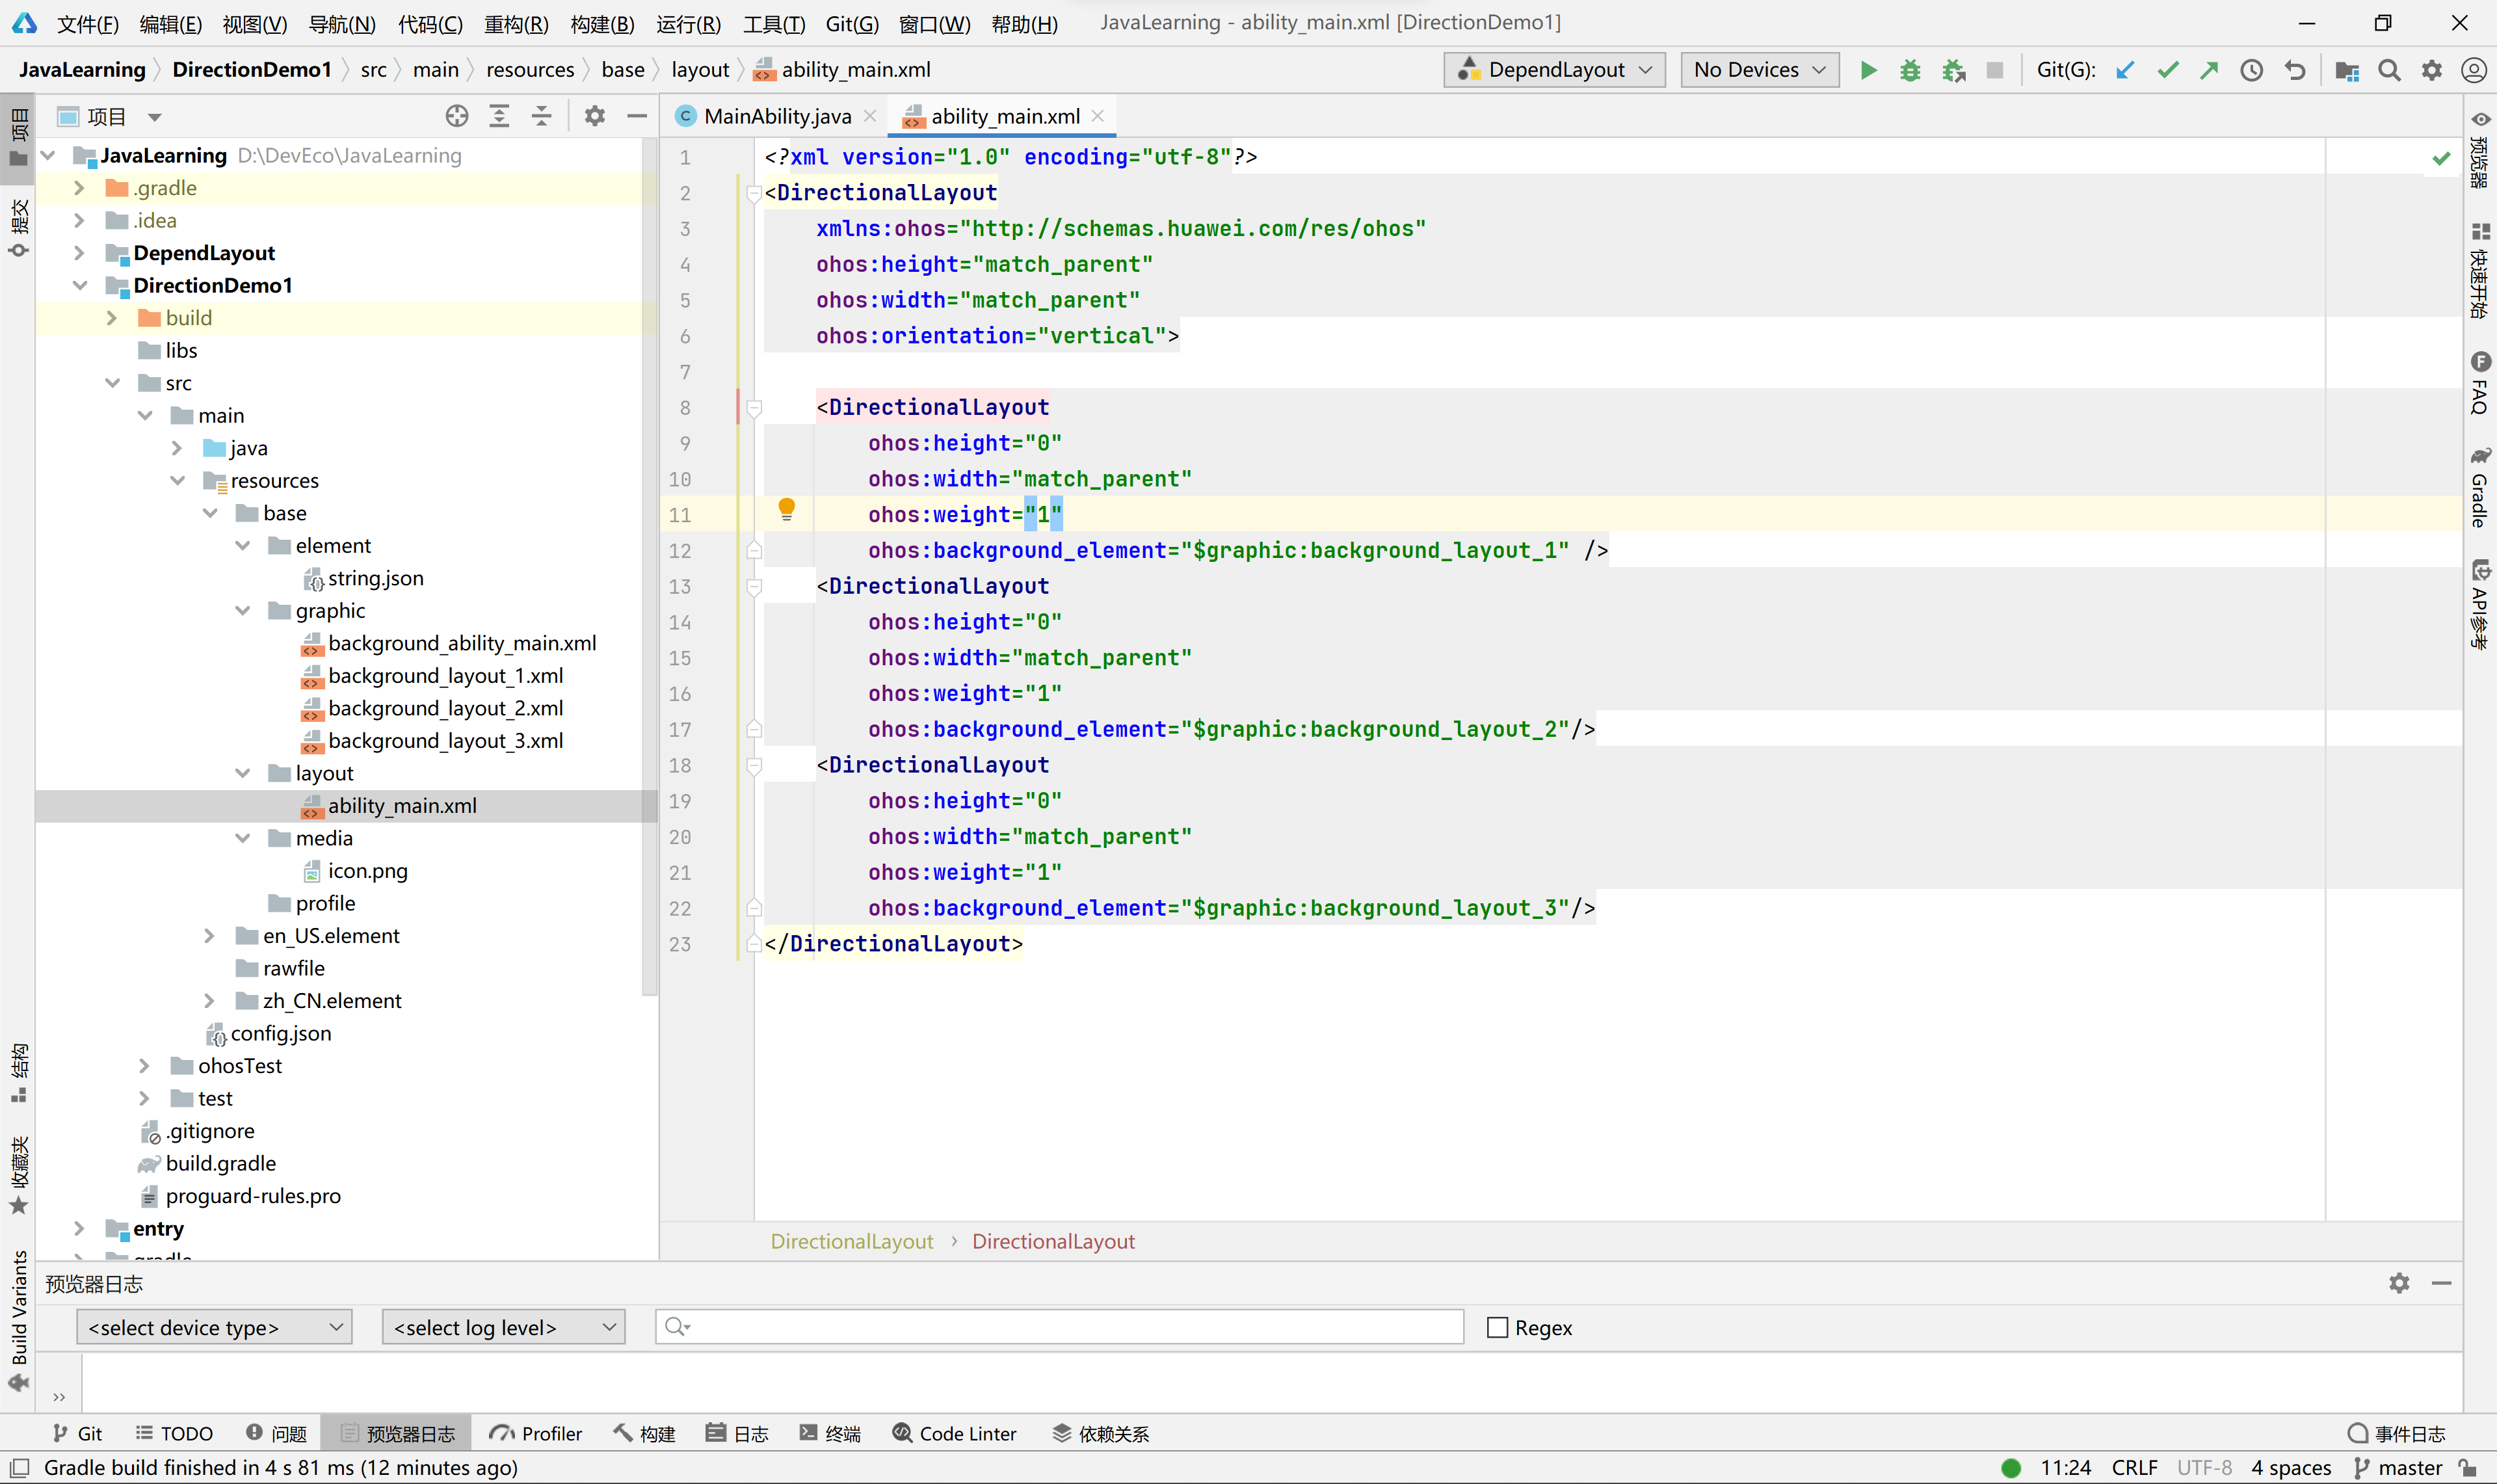Open the DependLayout run configuration dropdown
The width and height of the screenshot is (2497, 1484).
1554,70
